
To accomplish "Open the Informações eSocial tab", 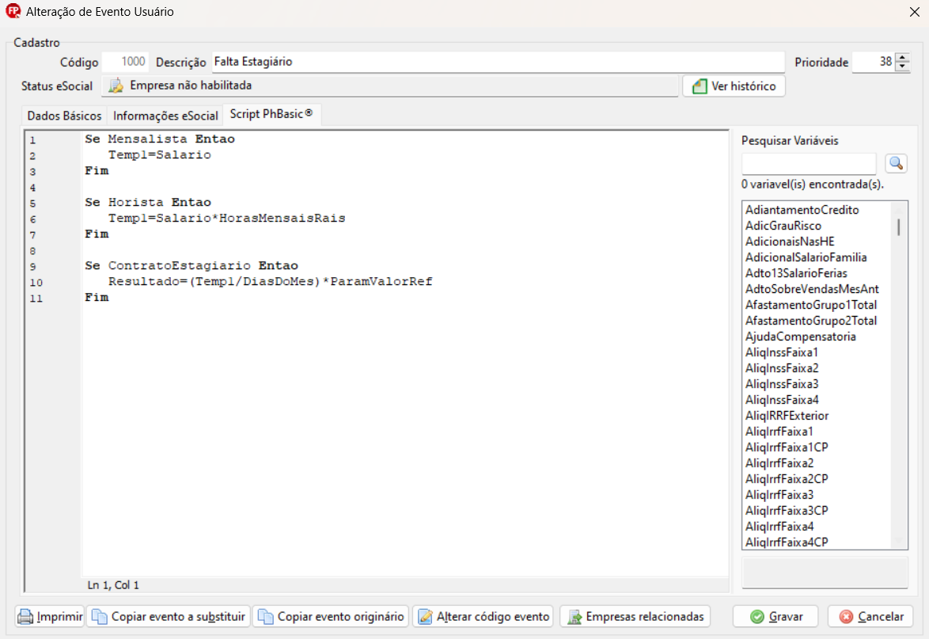I will point(165,116).
